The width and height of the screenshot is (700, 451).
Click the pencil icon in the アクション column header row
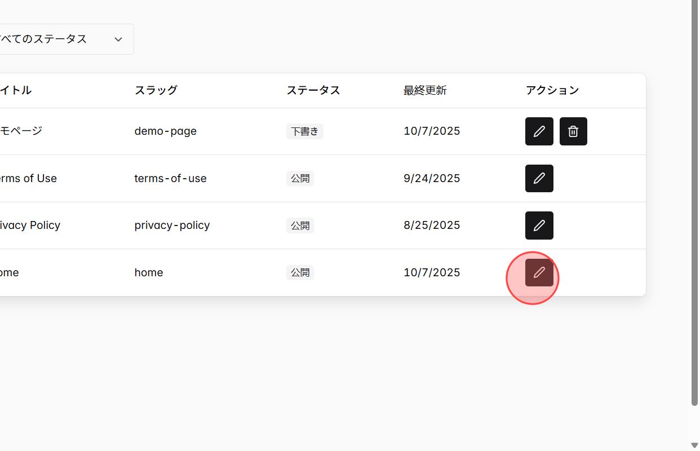coord(539,131)
